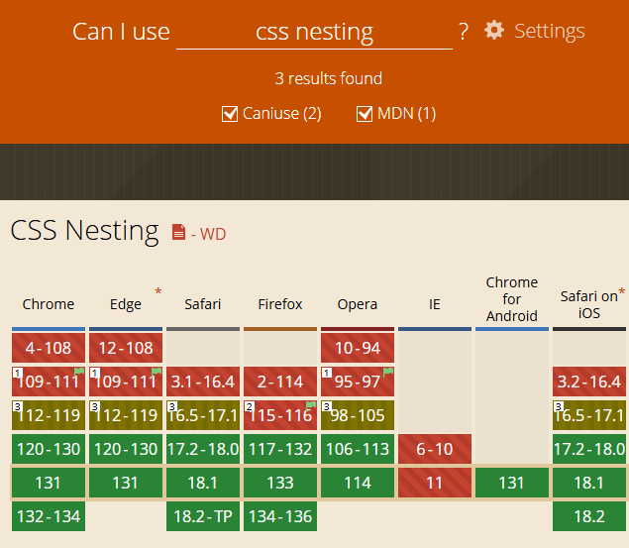Click current Chrome version 131 cell
The height and width of the screenshot is (548, 629).
(49, 483)
